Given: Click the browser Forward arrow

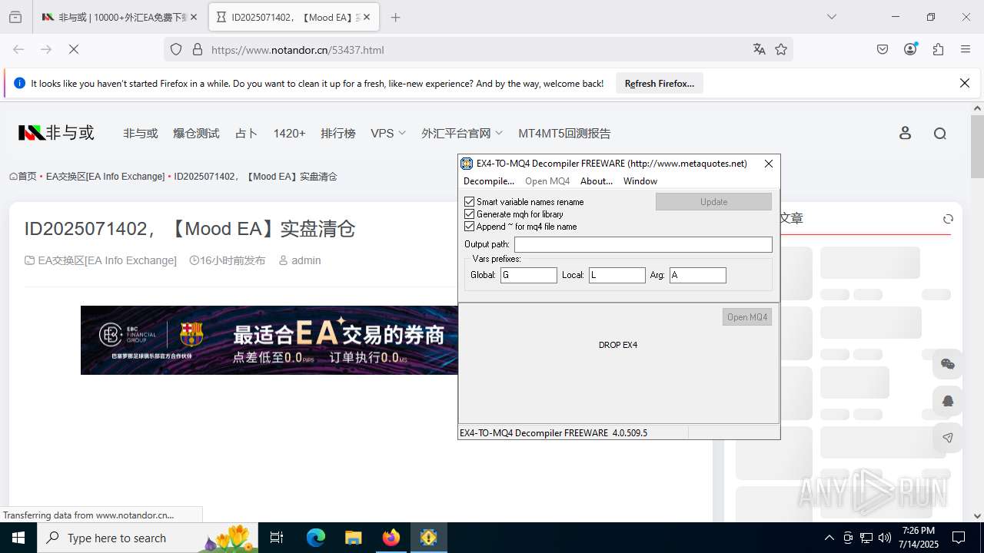Looking at the screenshot, I should pos(46,49).
